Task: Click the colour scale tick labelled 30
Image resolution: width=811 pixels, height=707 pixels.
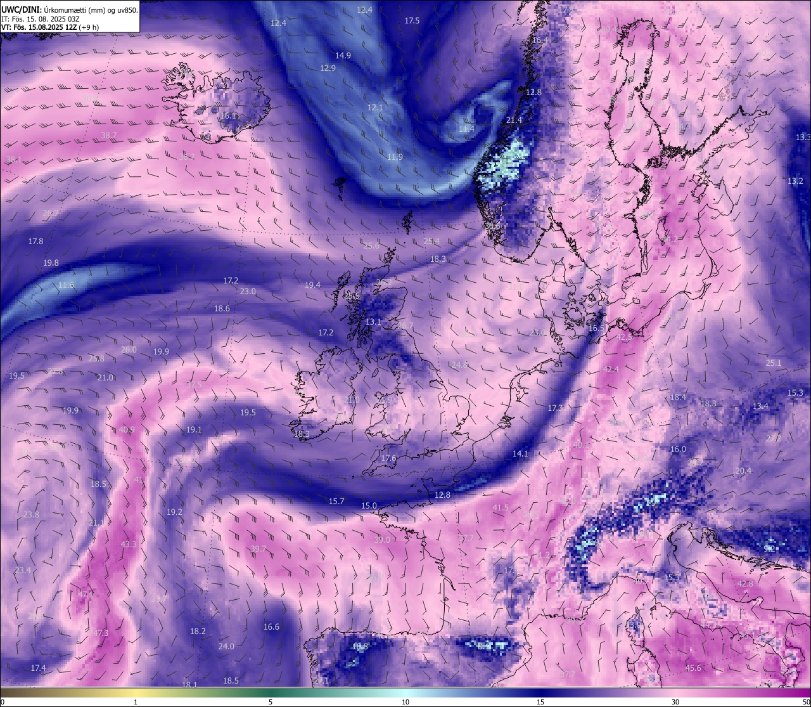Action: pos(675,702)
